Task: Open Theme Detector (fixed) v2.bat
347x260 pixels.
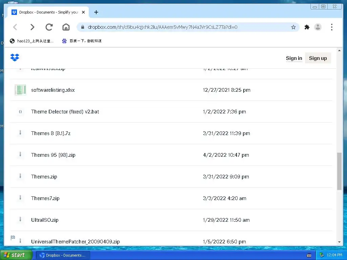Action: [65, 112]
